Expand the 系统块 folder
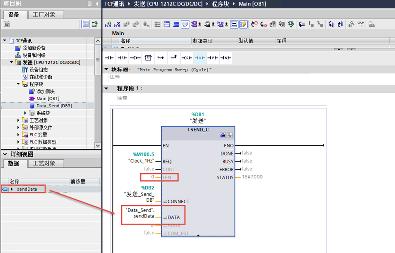This screenshot has width=395, height=253. tap(26, 113)
